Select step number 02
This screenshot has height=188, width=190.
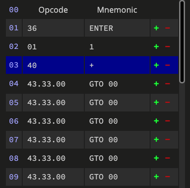(14, 47)
